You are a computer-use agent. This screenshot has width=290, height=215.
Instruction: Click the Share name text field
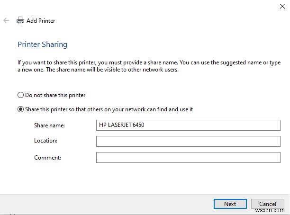190,125
